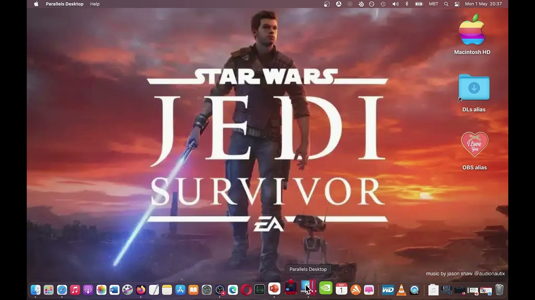Open PowerPoint in the dock
The height and width of the screenshot is (300, 535).
[x=274, y=288]
